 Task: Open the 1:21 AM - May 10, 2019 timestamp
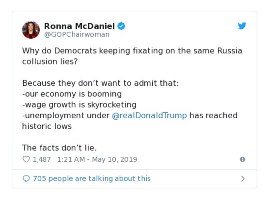tap(97, 159)
